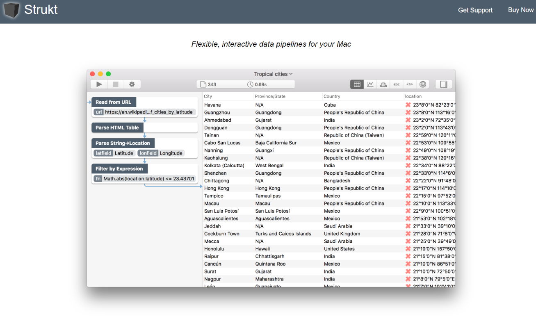
Task: Edit the url field with Wikipedia address
Action: (144, 112)
